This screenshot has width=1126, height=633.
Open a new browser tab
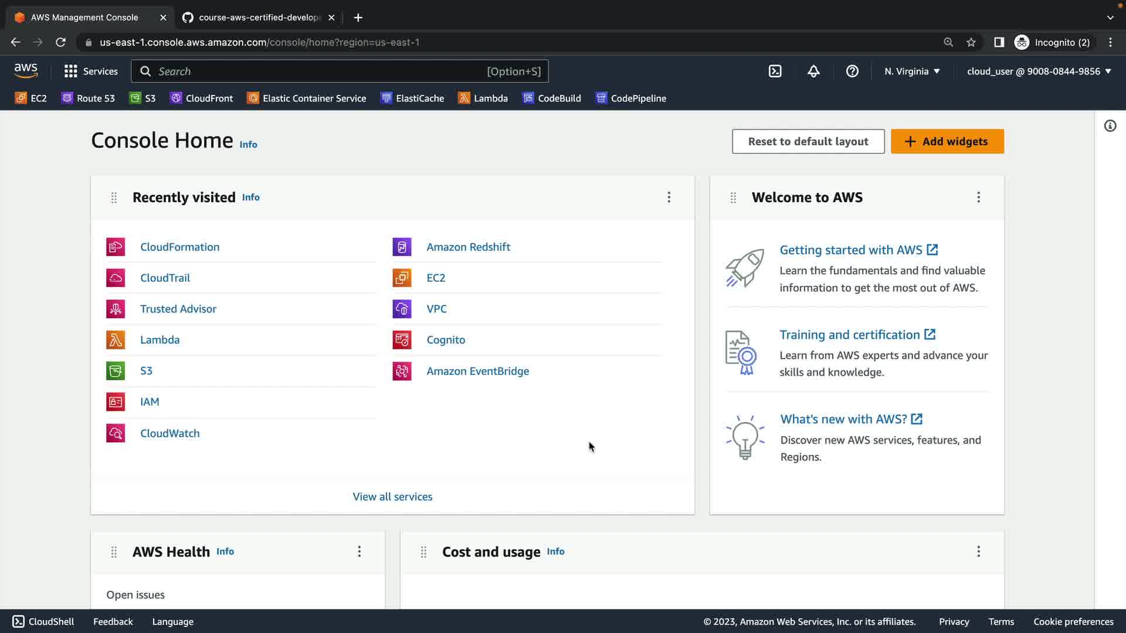tap(358, 18)
